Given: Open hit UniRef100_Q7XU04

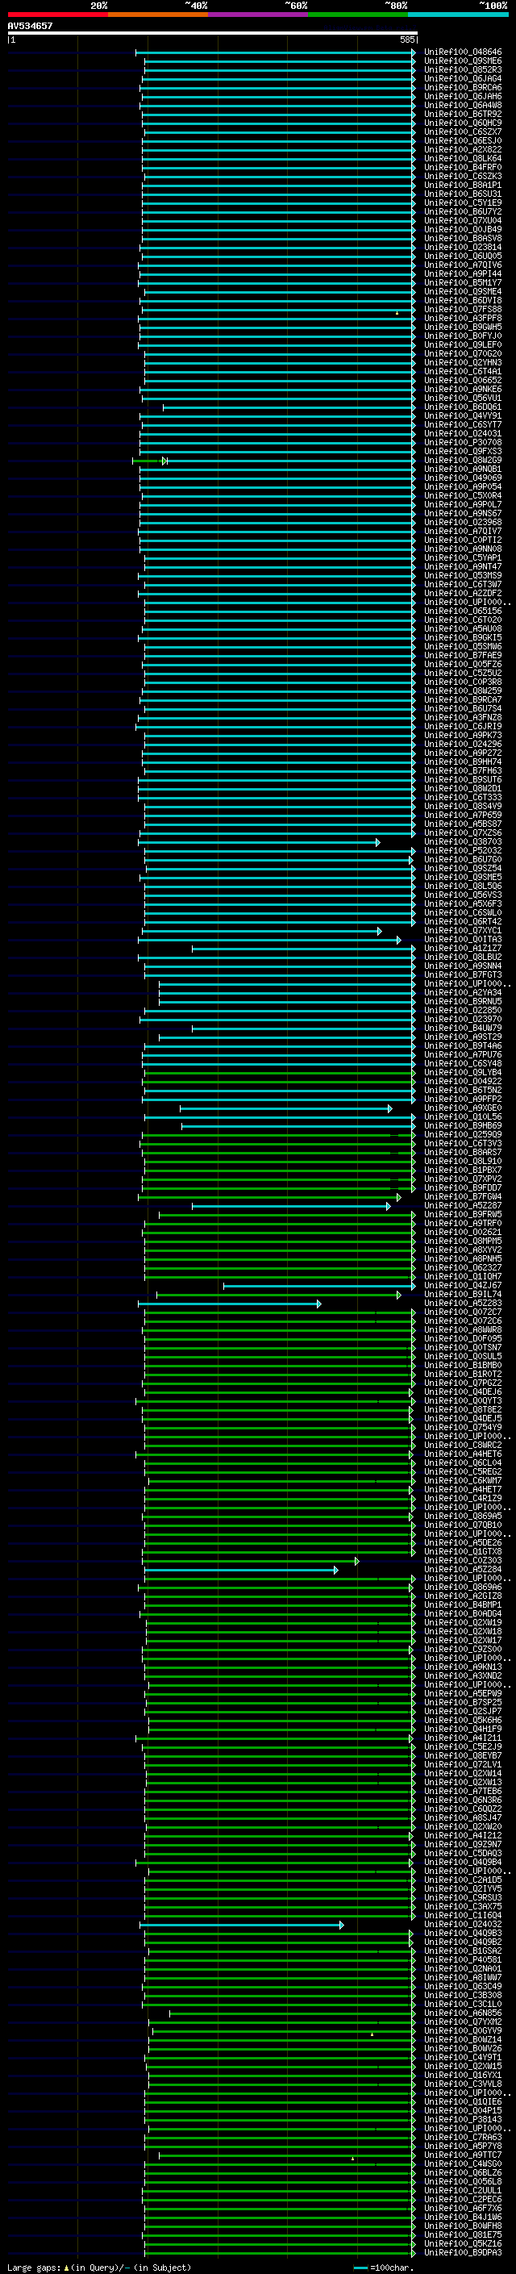Looking at the screenshot, I should (x=463, y=221).
